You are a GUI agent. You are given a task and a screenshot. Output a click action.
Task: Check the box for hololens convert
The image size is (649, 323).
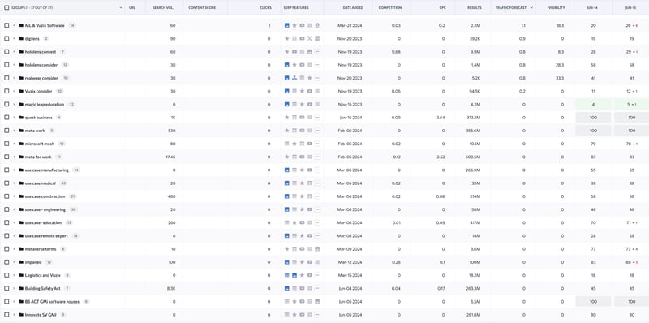(6, 52)
